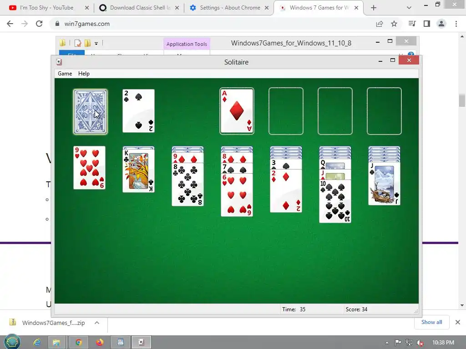The height and width of the screenshot is (349, 466).
Task: Select the king of clubs card
Action: click(138, 171)
